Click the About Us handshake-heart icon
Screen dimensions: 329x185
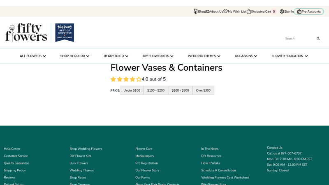pyautogui.click(x=207, y=12)
